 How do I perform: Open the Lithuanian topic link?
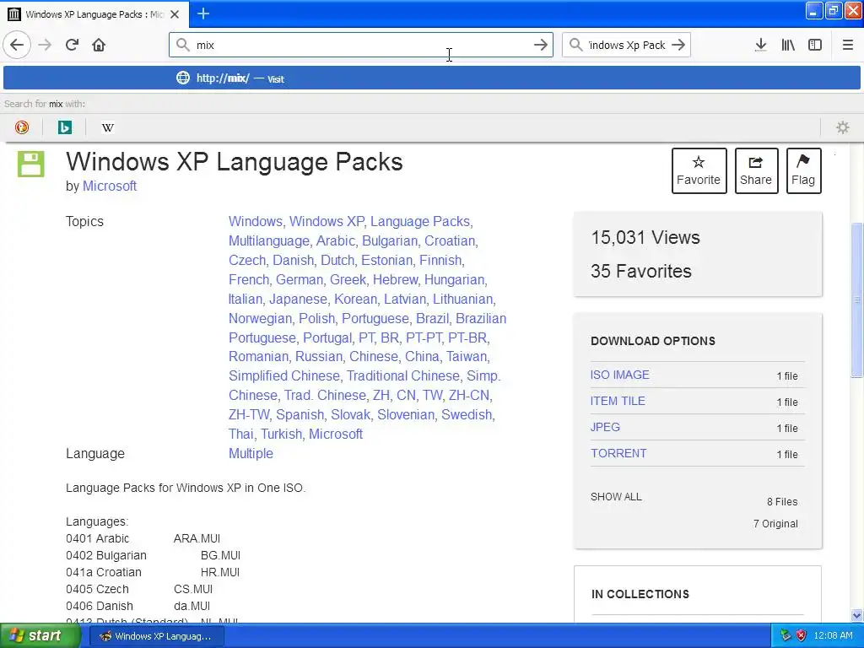tap(462, 300)
